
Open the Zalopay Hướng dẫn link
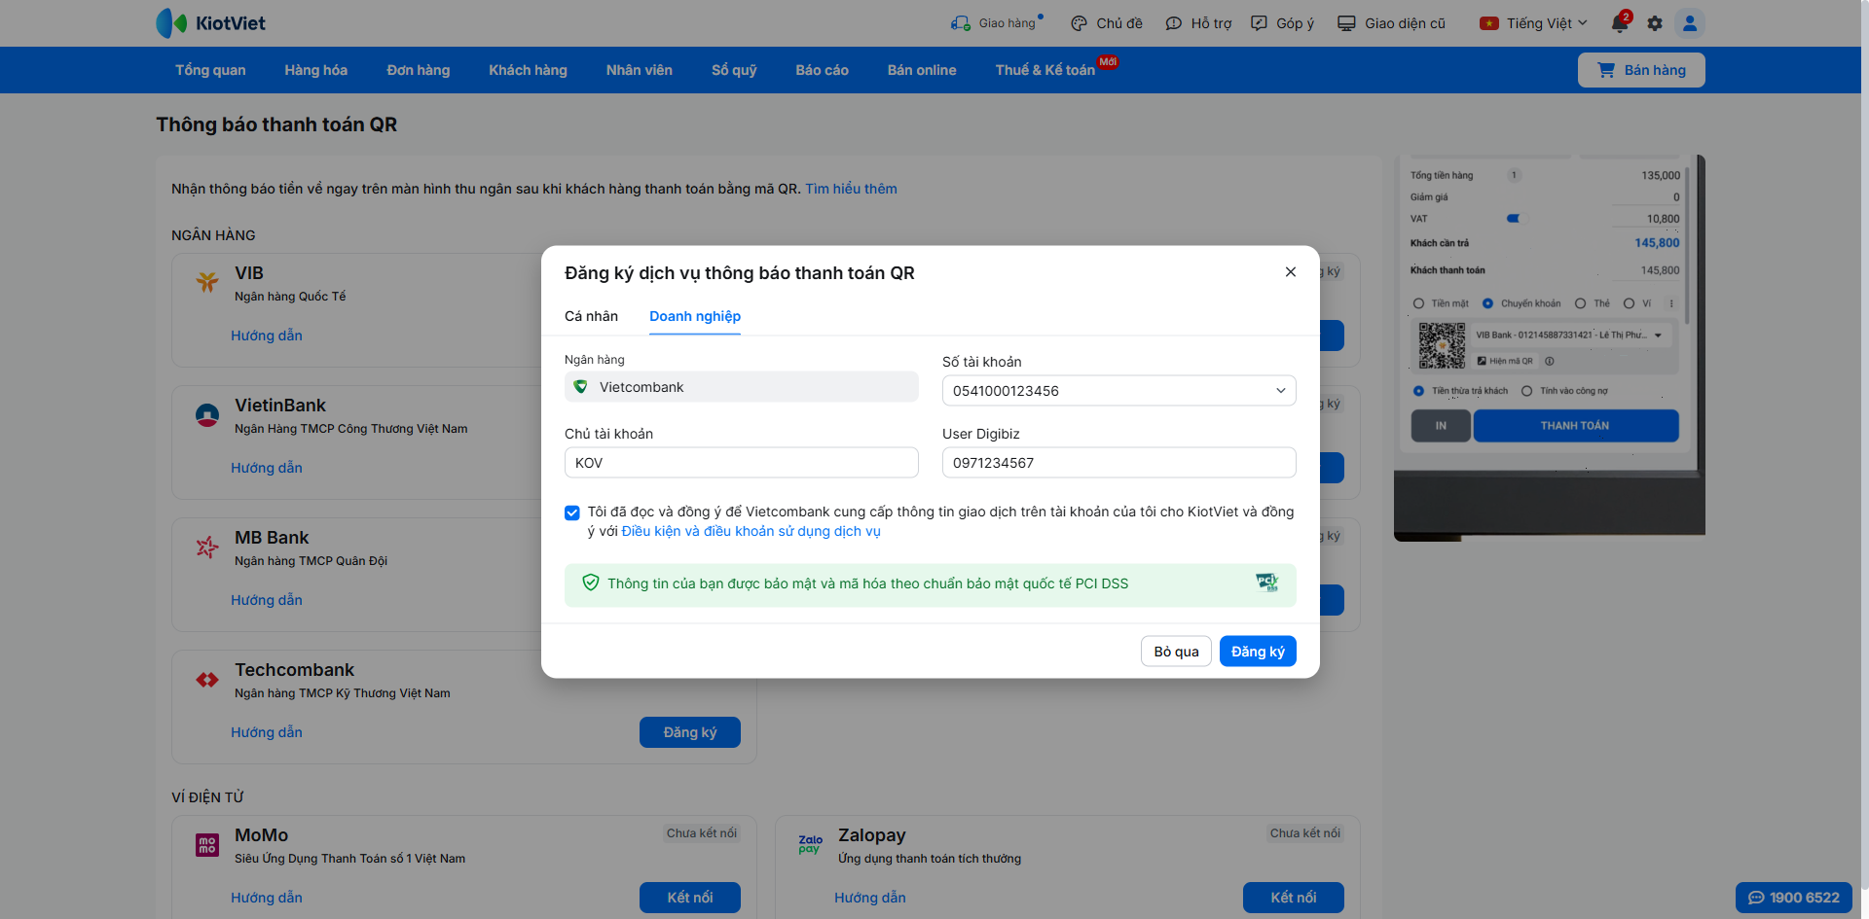coord(870,898)
